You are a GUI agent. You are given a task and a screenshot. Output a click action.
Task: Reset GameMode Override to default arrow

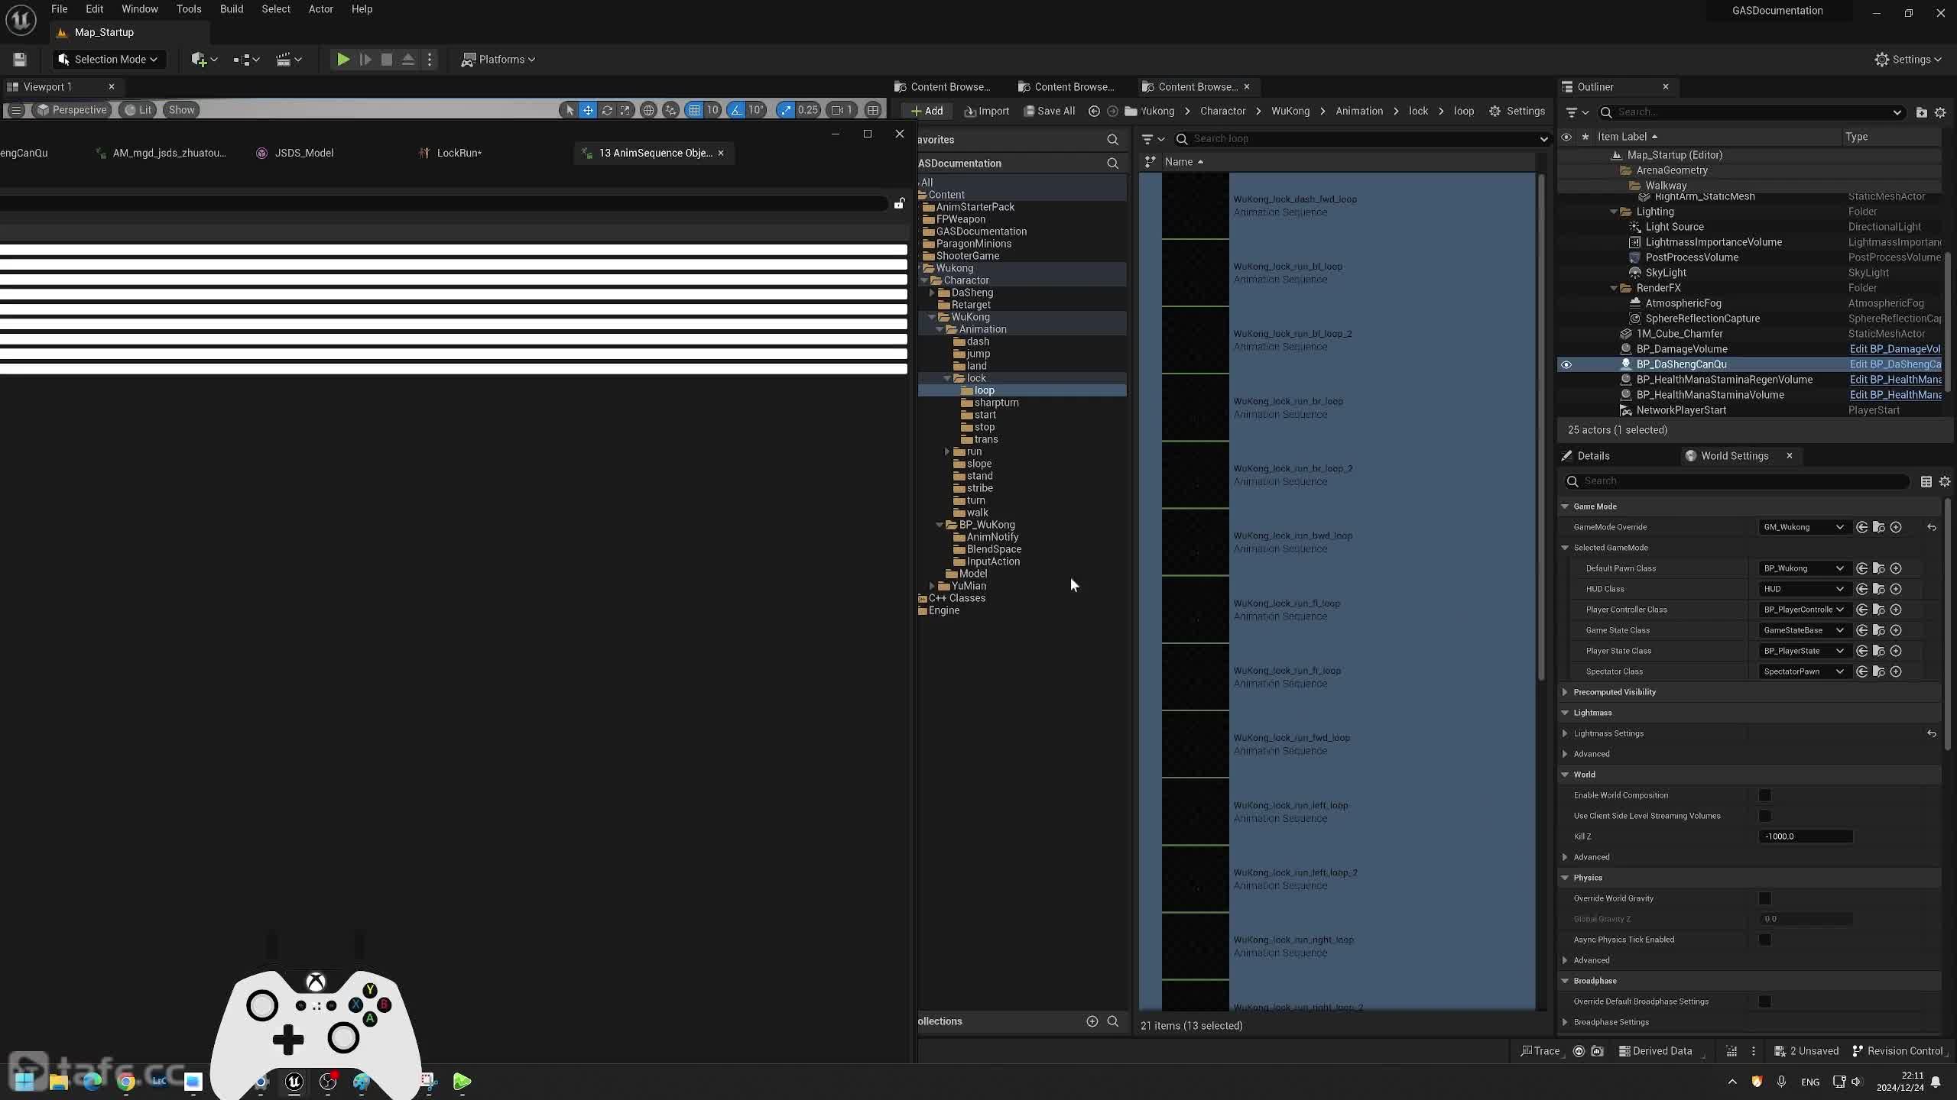pos(1932,527)
